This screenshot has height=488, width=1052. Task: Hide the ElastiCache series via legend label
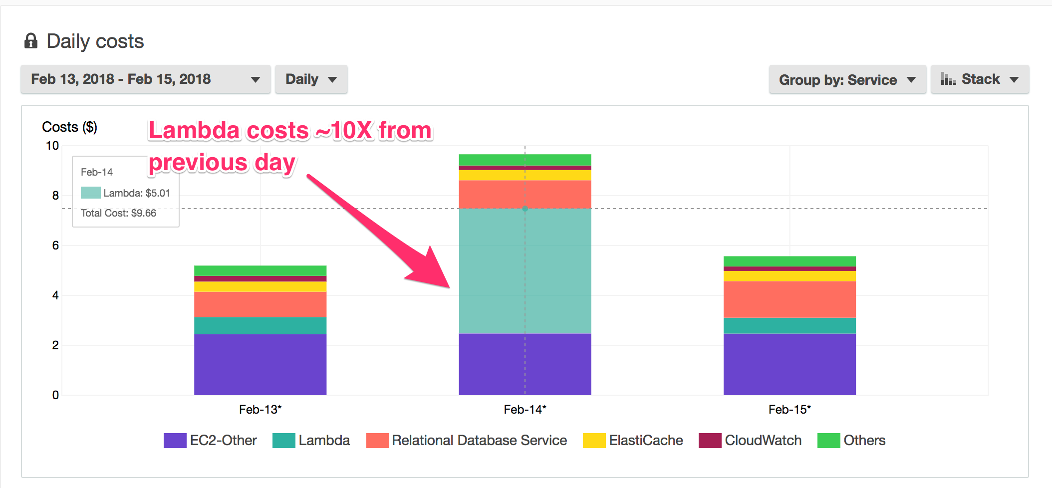click(x=646, y=441)
